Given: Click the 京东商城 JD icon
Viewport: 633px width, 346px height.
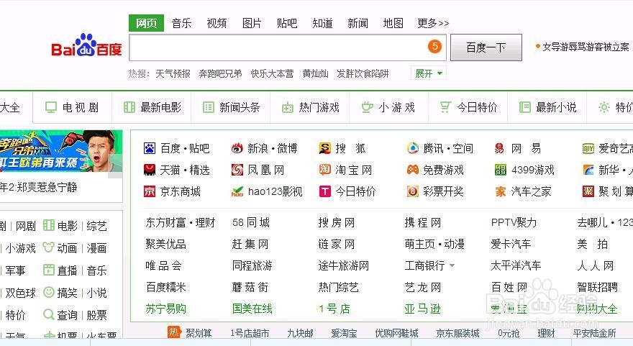Looking at the screenshot, I should [x=150, y=191].
